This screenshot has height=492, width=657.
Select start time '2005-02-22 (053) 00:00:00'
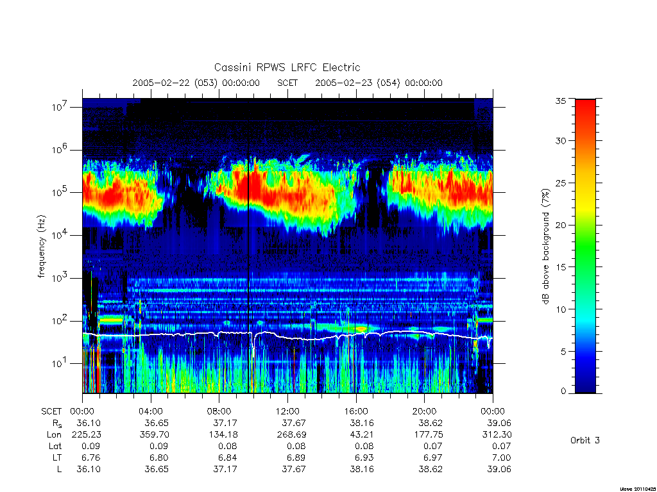pyautogui.click(x=196, y=83)
